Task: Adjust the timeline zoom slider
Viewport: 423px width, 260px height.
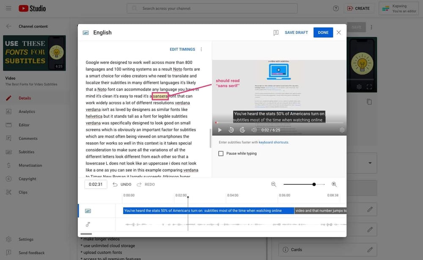Action: 314,184
